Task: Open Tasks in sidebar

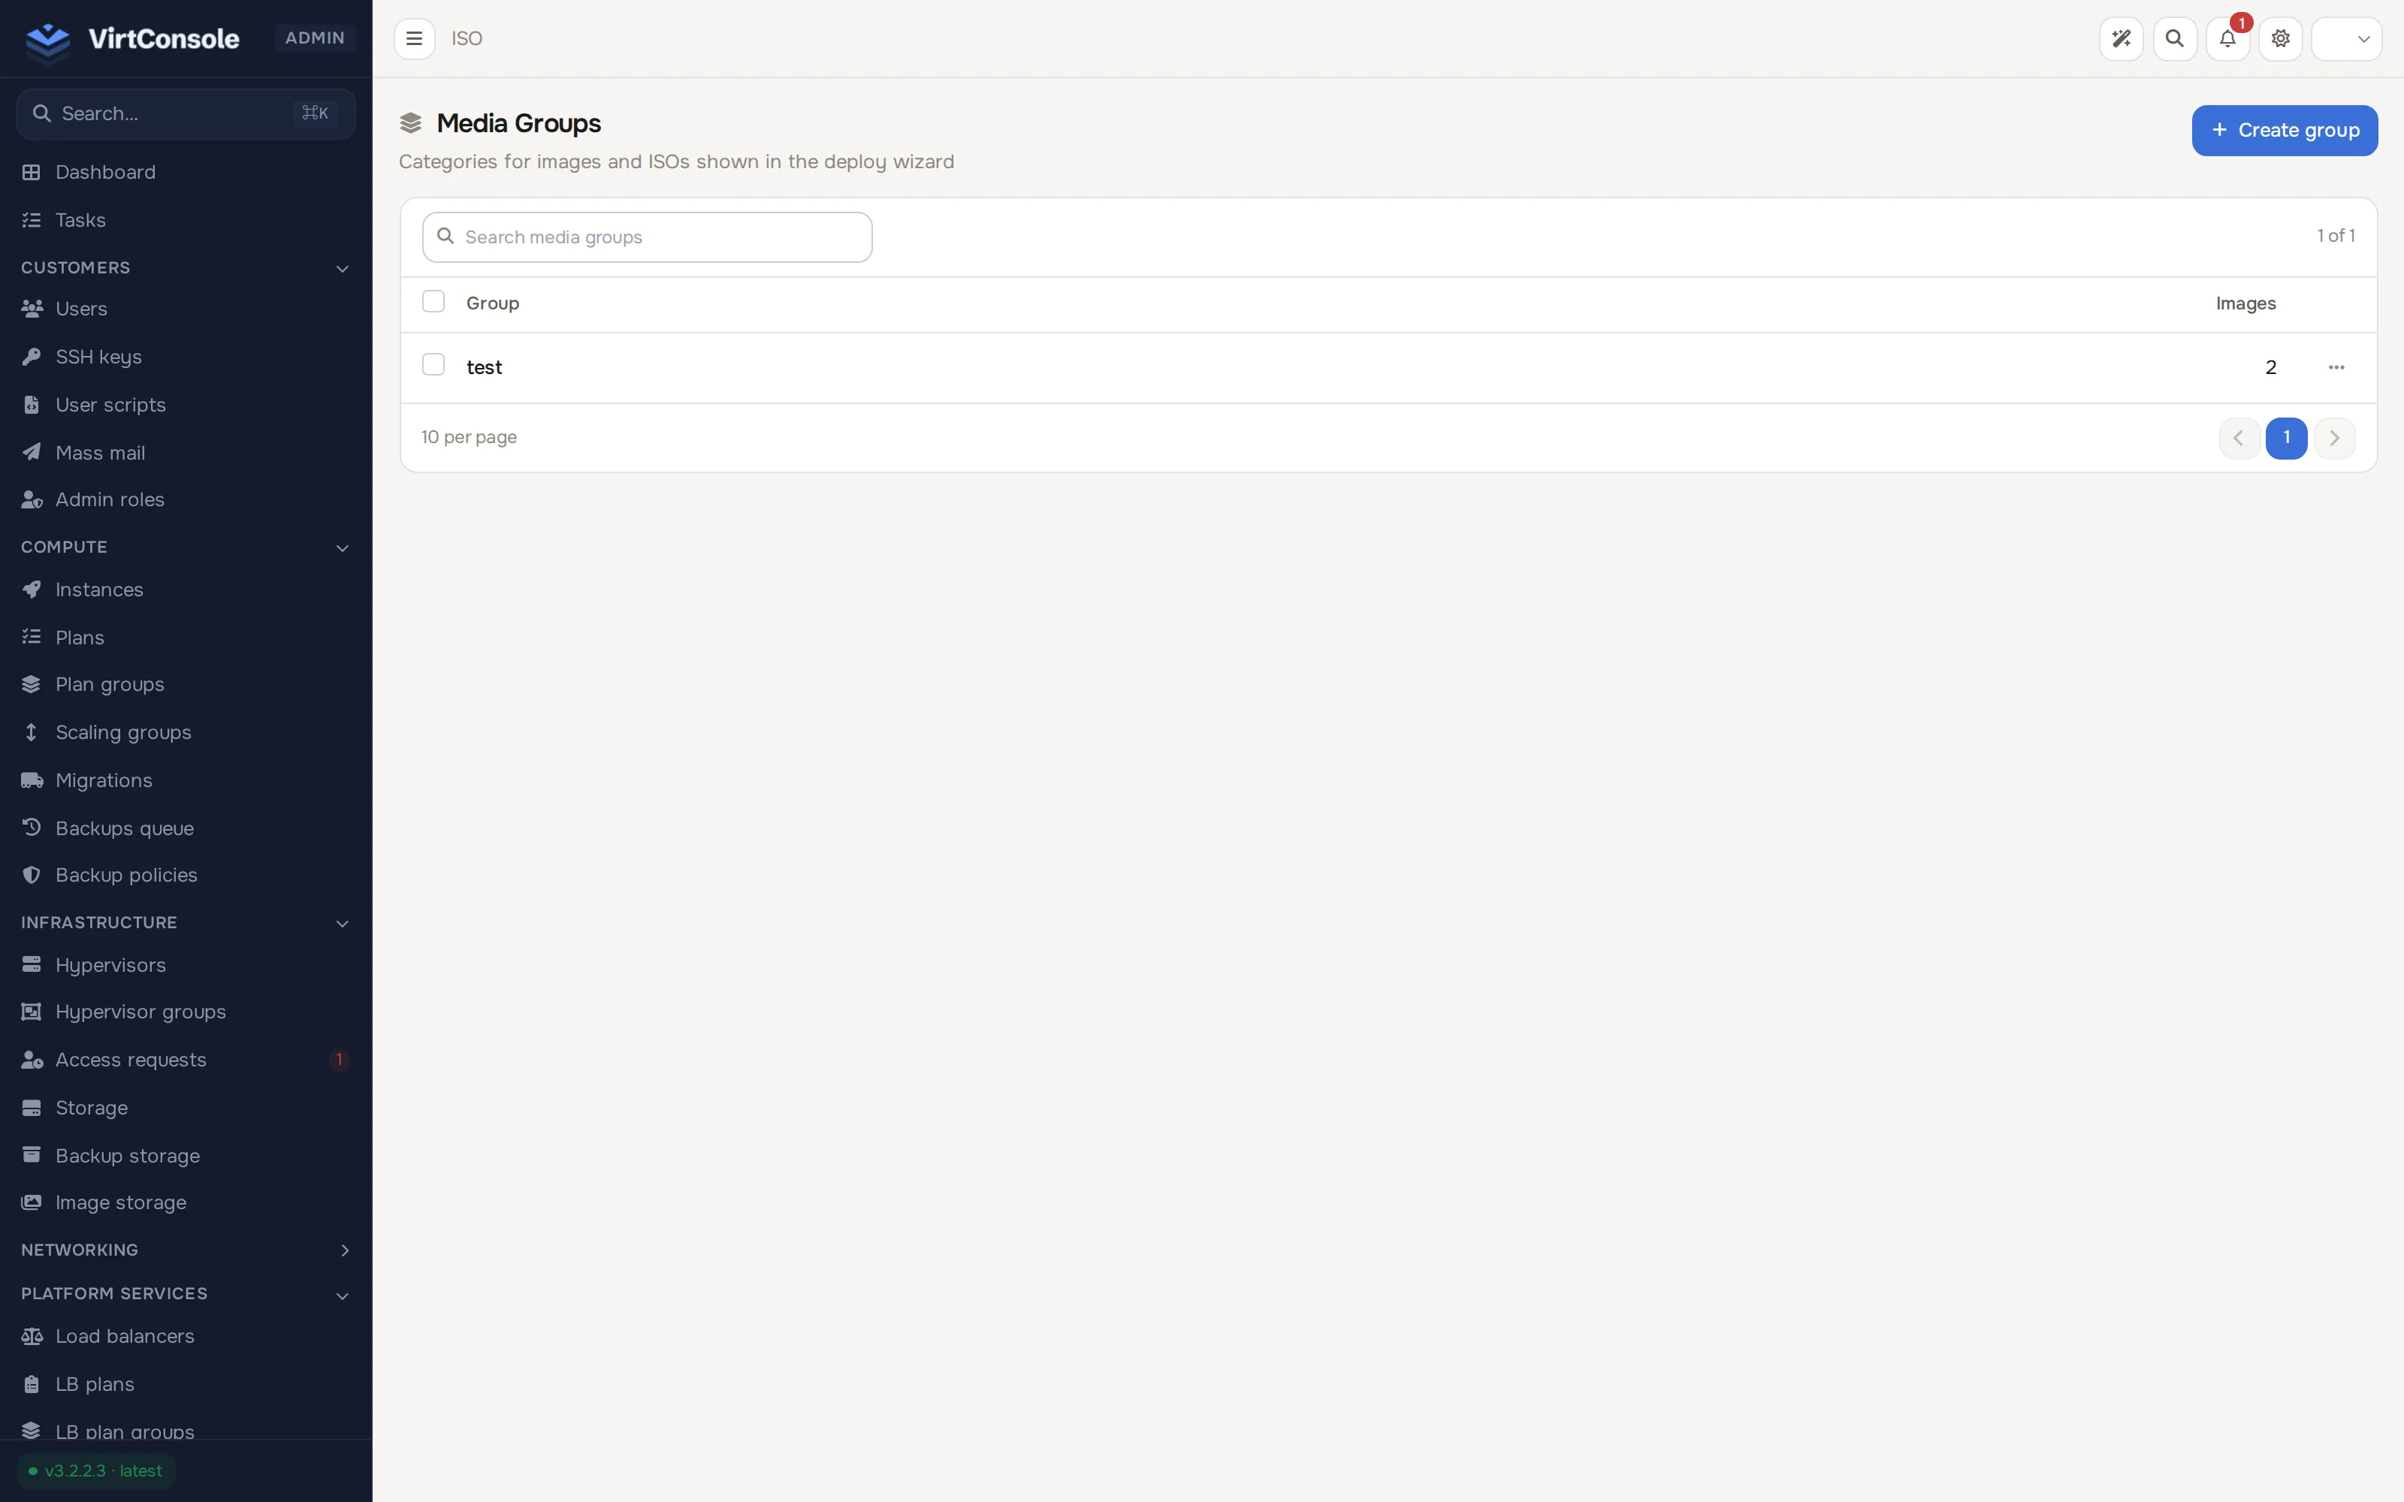Action: [186, 219]
